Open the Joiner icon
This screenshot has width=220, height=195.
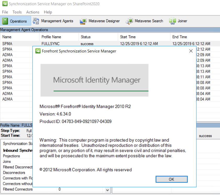172,21
